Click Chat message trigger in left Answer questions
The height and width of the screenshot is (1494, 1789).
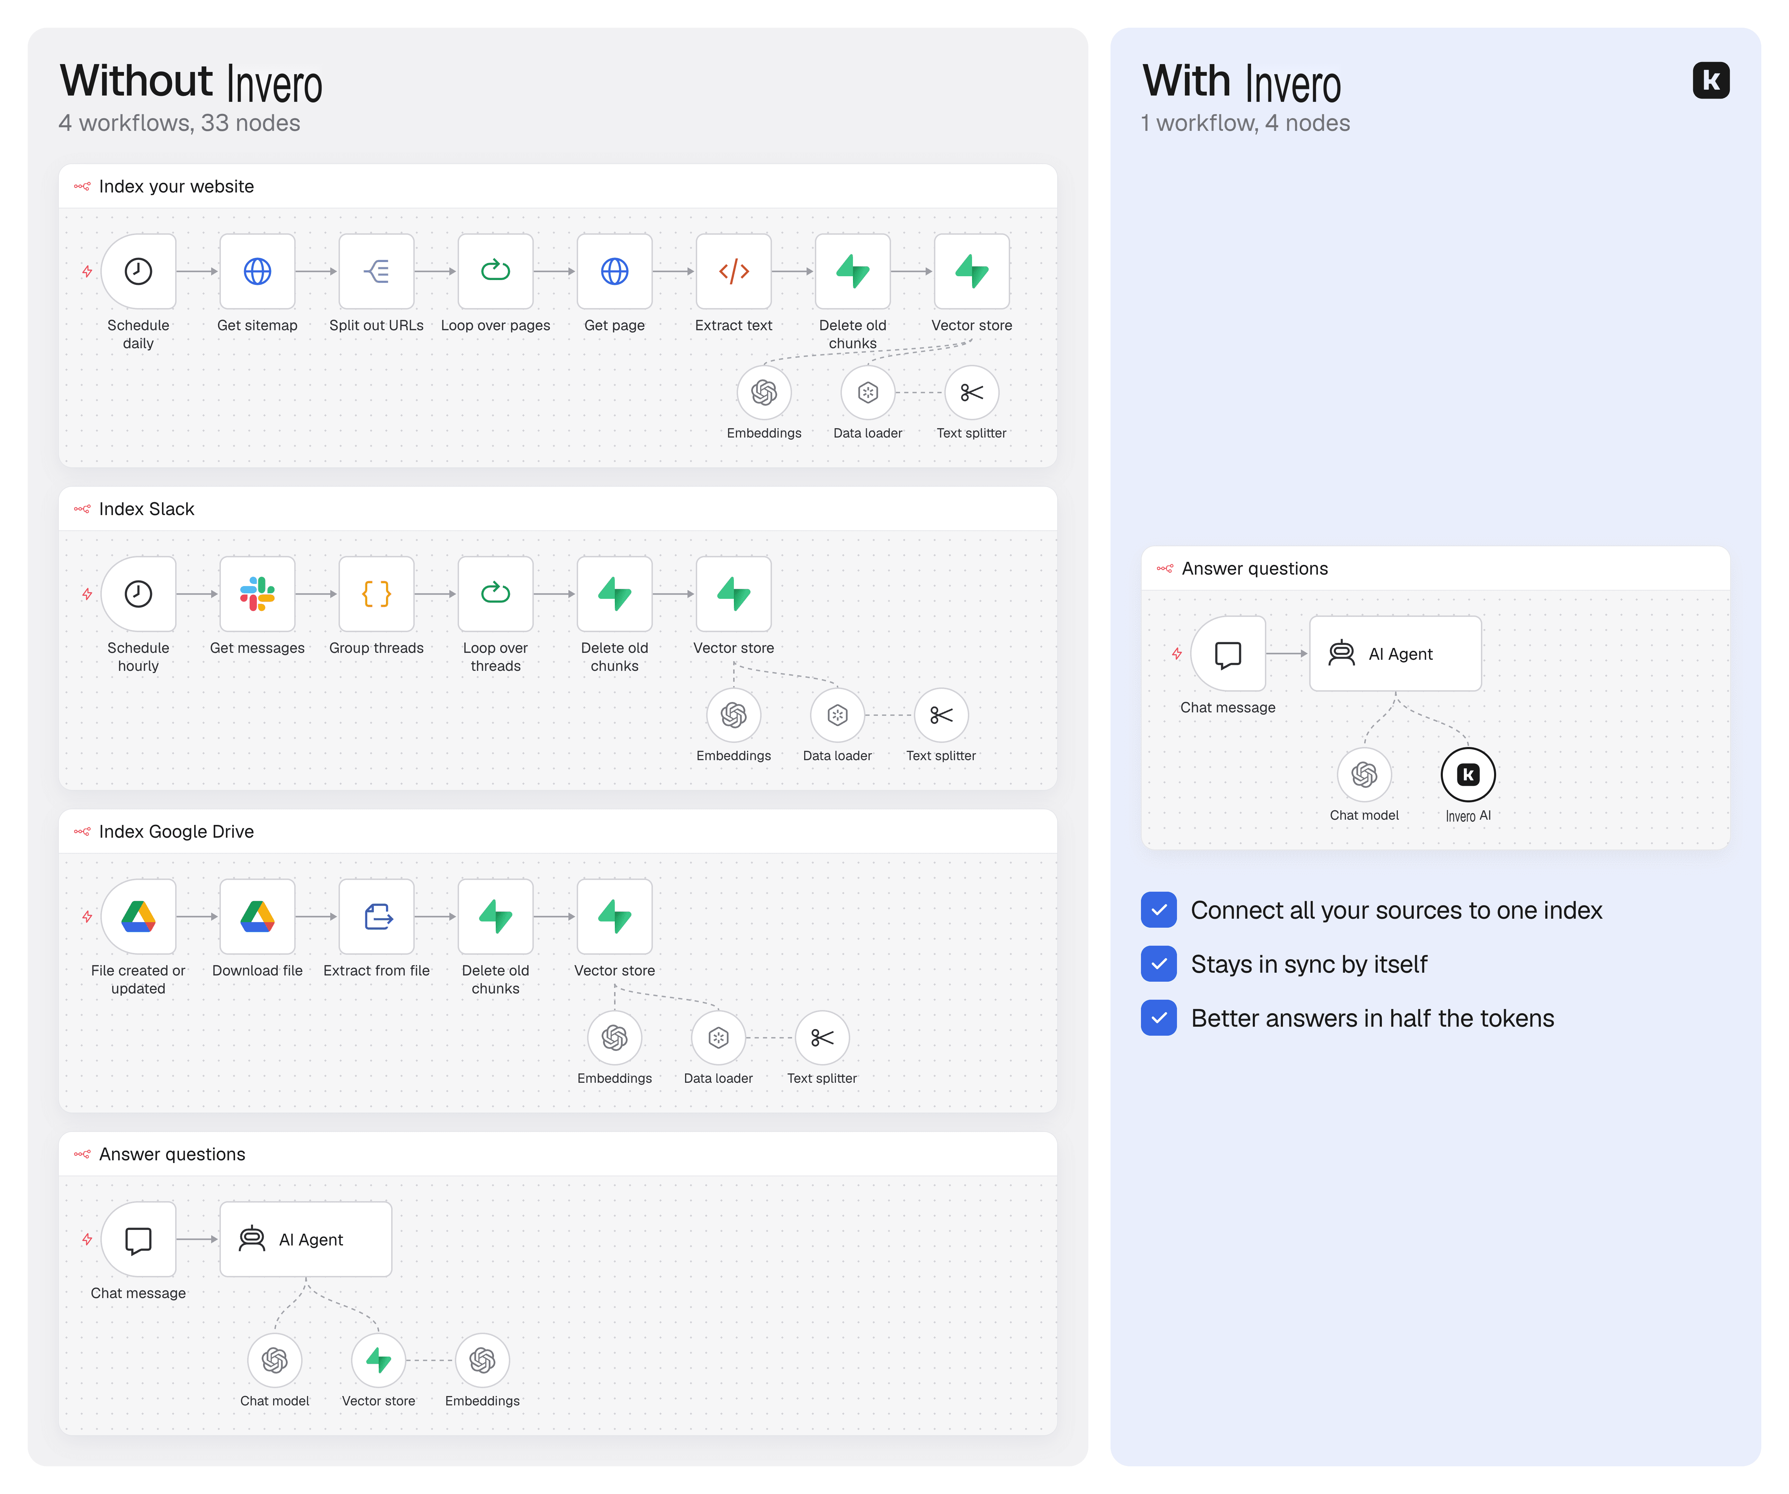click(x=138, y=1239)
